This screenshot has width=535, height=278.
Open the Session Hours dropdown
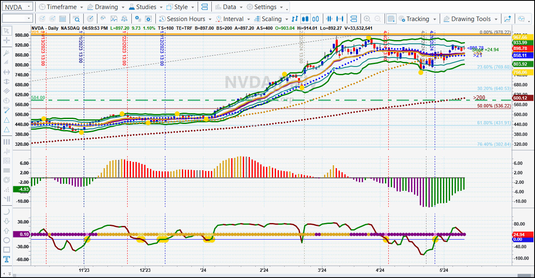pyautogui.click(x=186, y=19)
